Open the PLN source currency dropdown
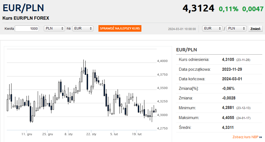Screen dimensions: 265x142 (55, 29)
